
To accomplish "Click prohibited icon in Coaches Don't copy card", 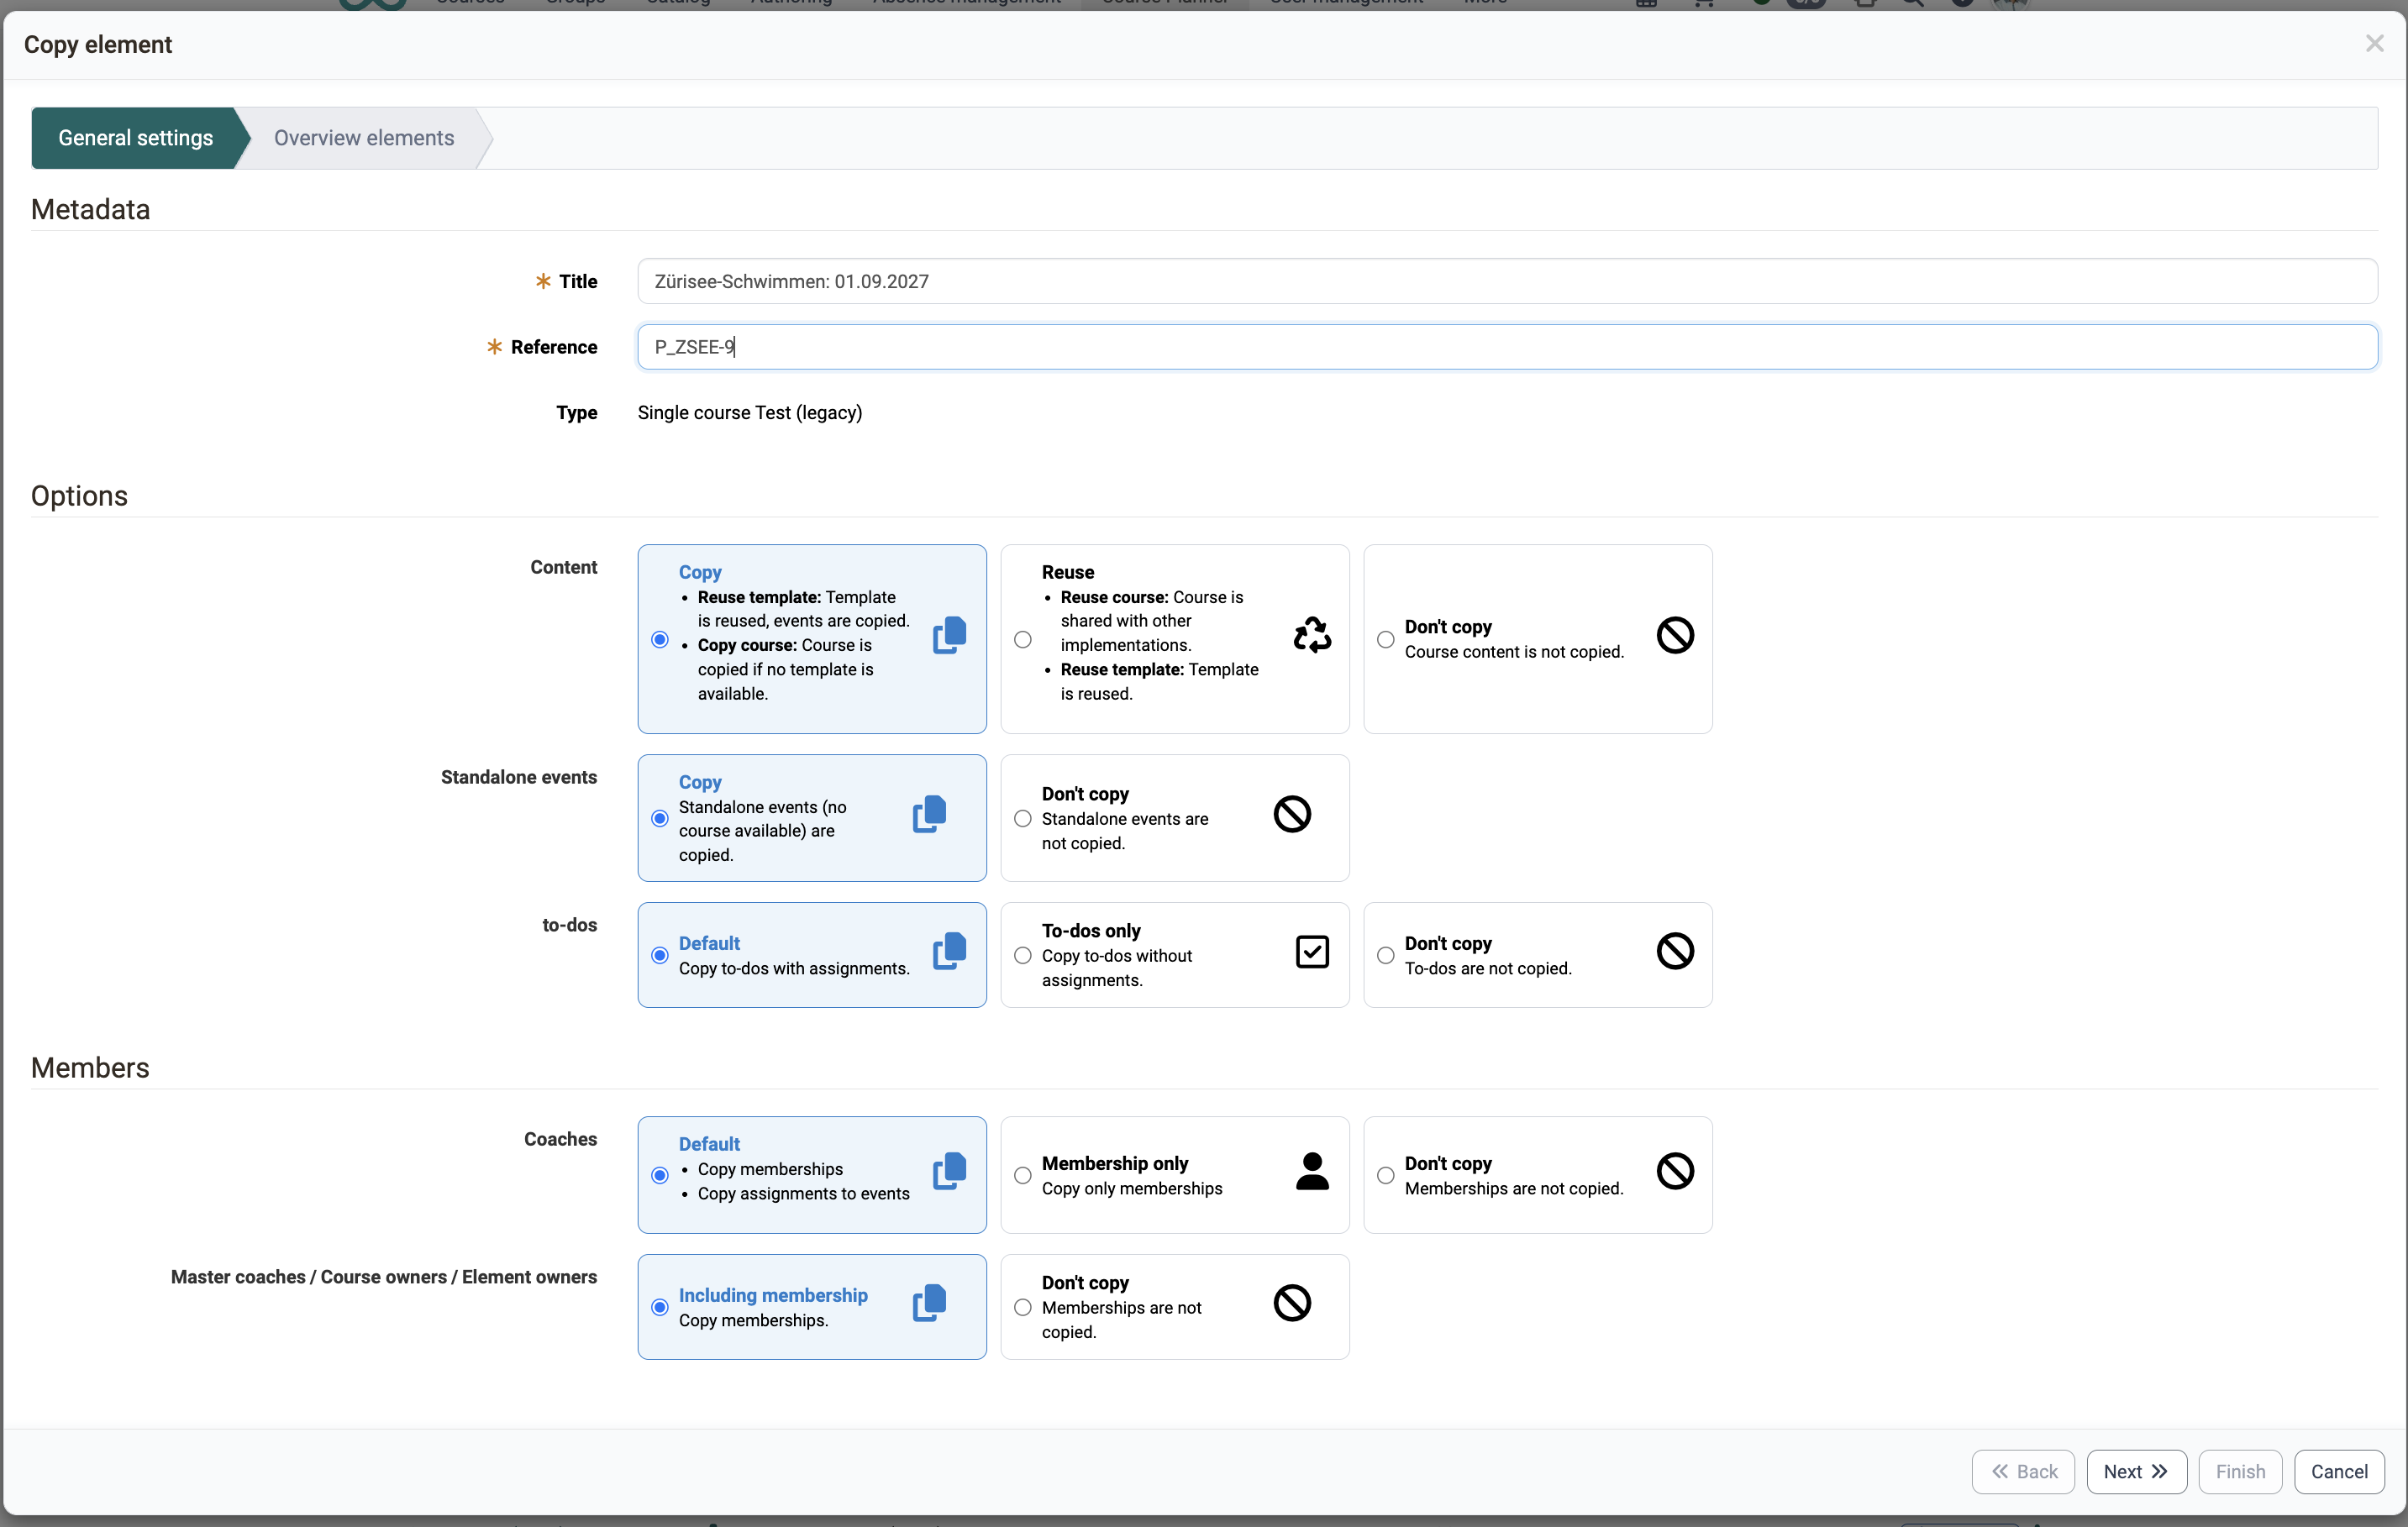I will point(1675,1171).
